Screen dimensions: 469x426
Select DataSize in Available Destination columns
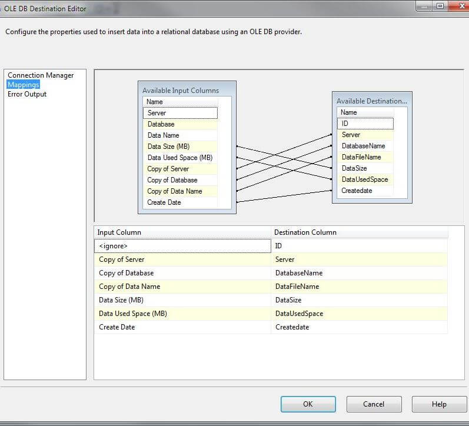coord(365,168)
